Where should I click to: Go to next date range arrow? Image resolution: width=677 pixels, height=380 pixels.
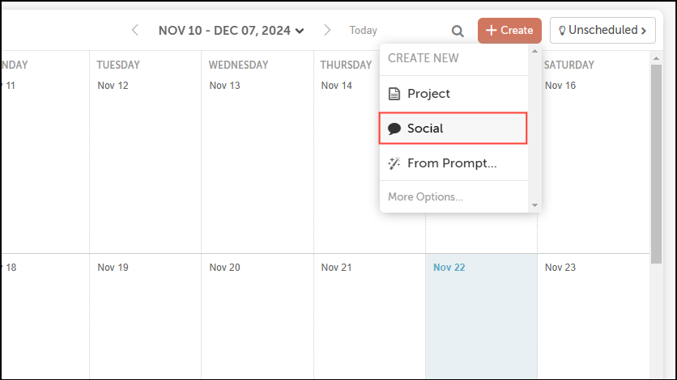(x=327, y=31)
